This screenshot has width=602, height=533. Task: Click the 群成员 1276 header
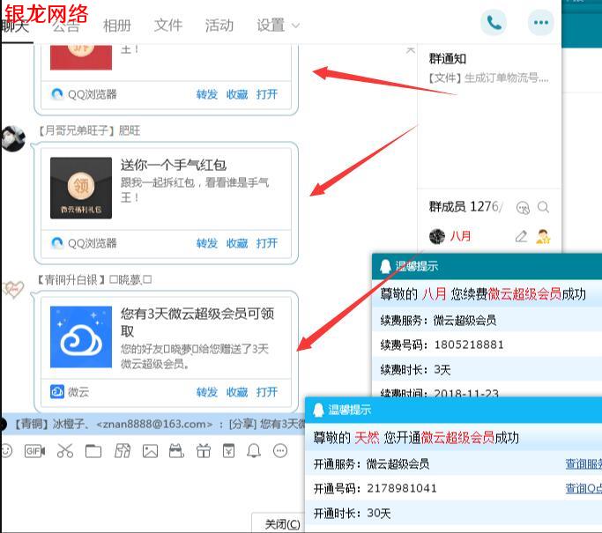pyautogui.click(x=465, y=207)
